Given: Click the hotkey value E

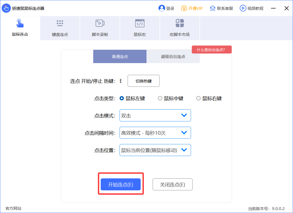Looking at the screenshot, I should tap(121, 81).
